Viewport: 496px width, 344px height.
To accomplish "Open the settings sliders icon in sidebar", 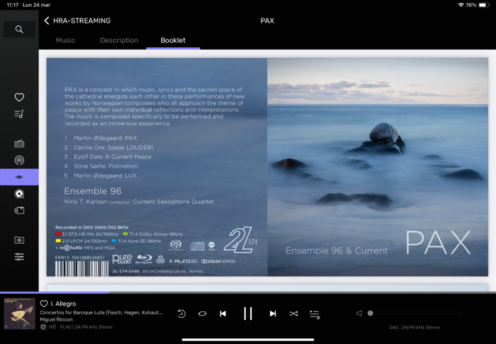I will [x=19, y=257].
